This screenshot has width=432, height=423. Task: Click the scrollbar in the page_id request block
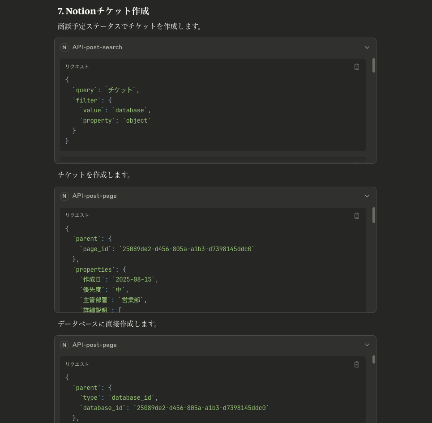(x=374, y=215)
